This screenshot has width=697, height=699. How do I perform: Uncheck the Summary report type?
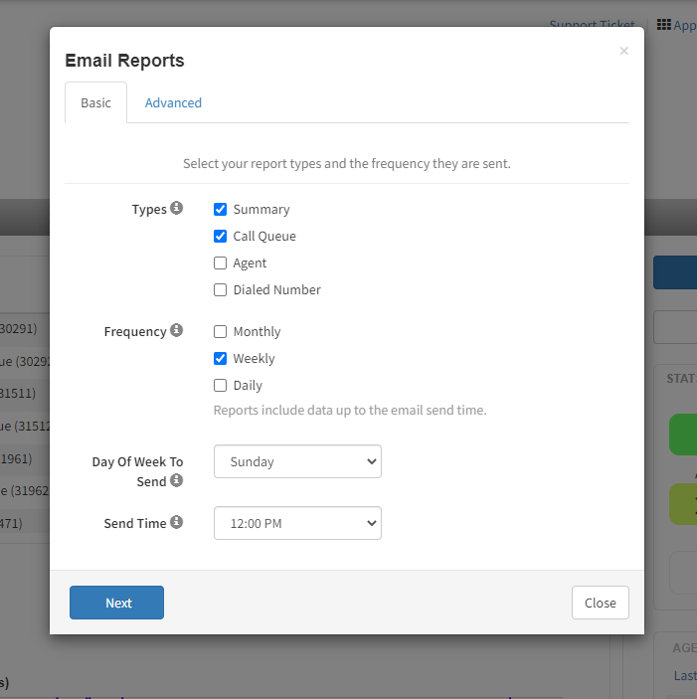[x=220, y=209]
